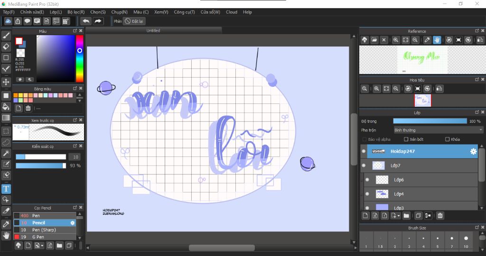Select the 400 Pen brush

(45, 216)
